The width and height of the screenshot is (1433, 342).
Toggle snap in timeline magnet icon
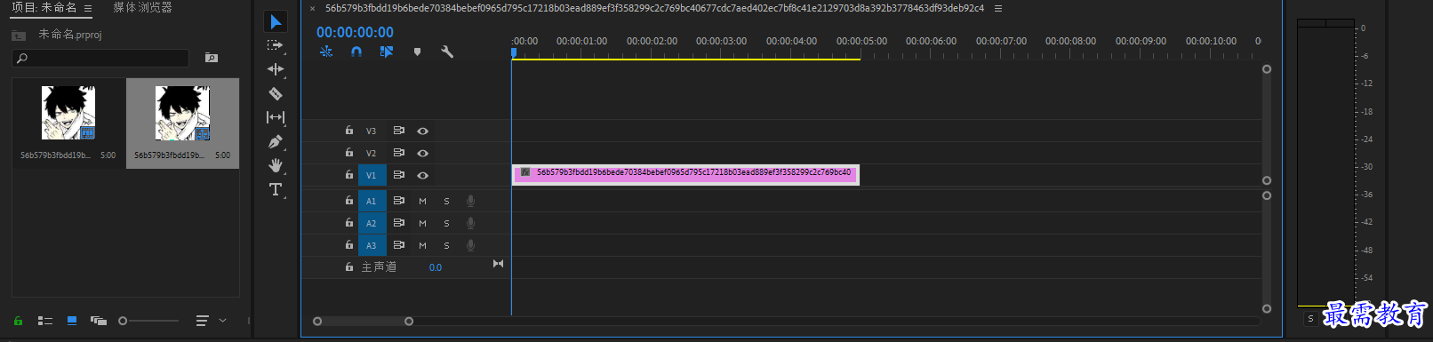356,52
